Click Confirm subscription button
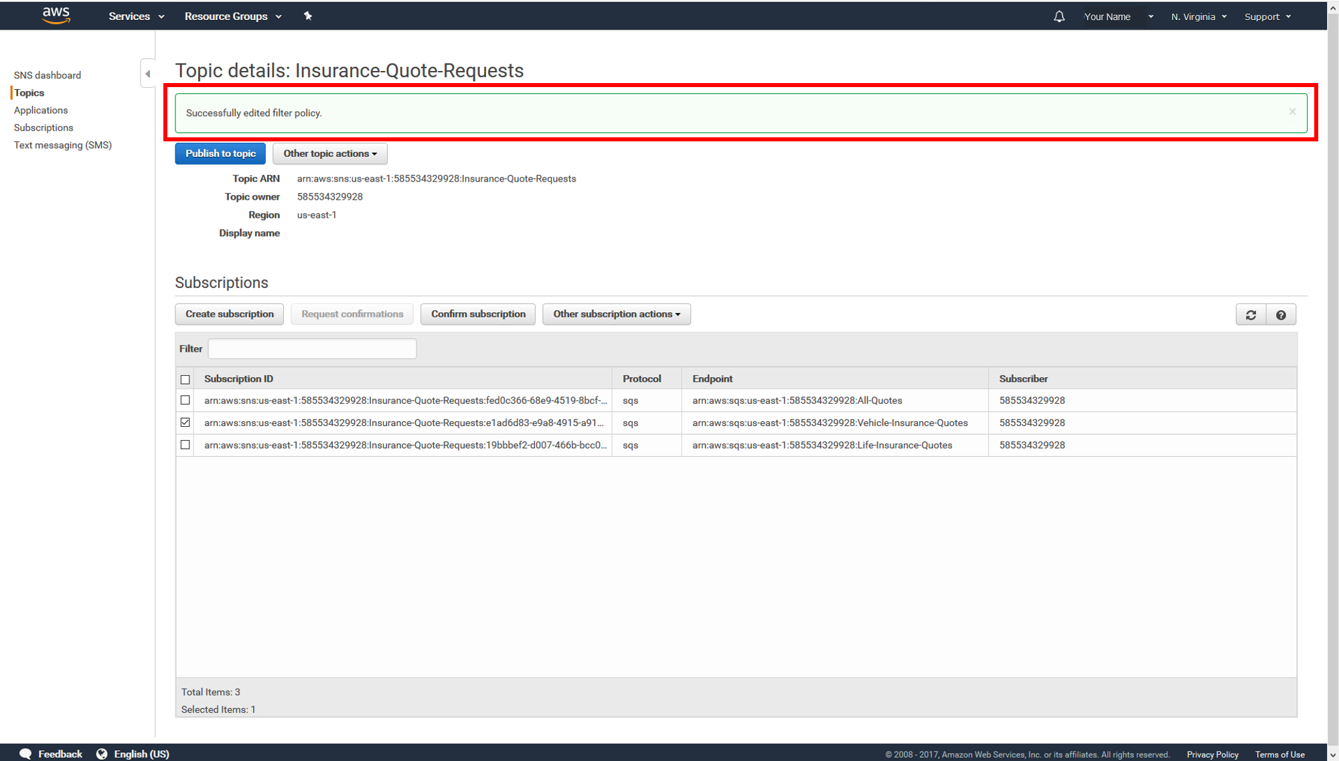 point(478,314)
